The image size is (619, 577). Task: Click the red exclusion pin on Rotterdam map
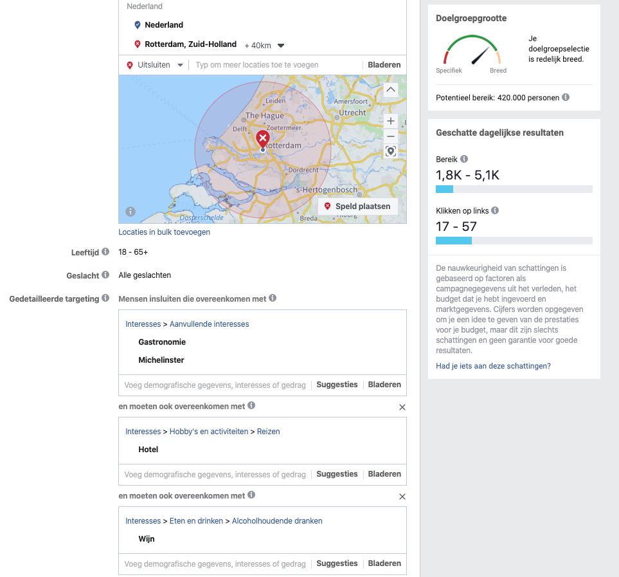click(263, 139)
